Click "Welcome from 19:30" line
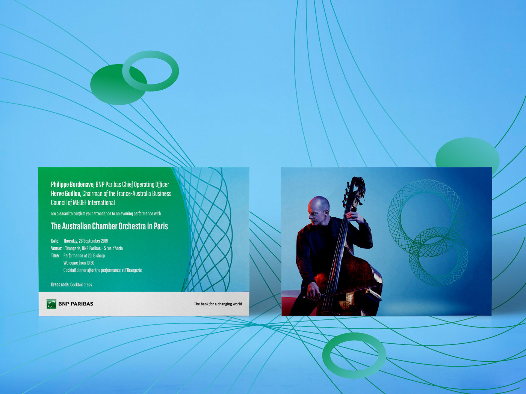 tap(79, 263)
